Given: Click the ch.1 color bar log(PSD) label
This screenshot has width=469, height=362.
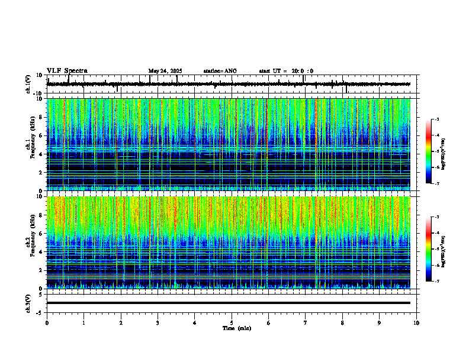Looking at the screenshot, I should tap(444, 154).
